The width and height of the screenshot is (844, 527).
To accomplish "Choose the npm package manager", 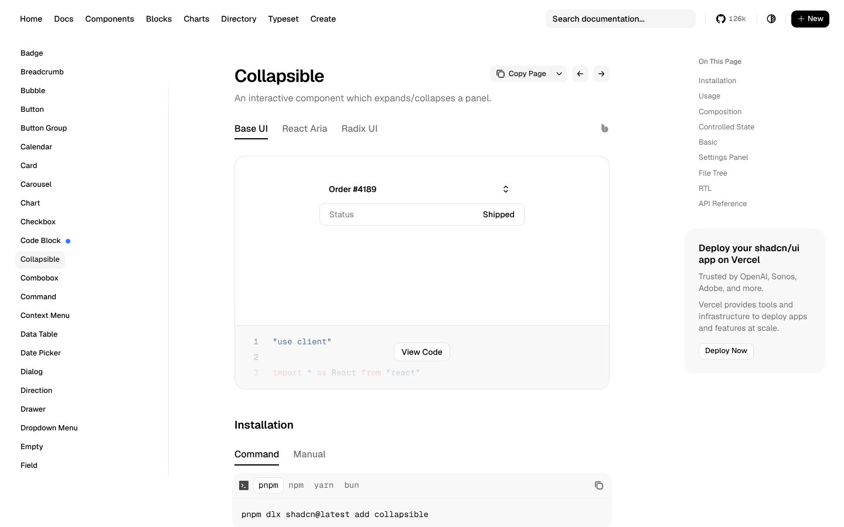I will point(296,485).
